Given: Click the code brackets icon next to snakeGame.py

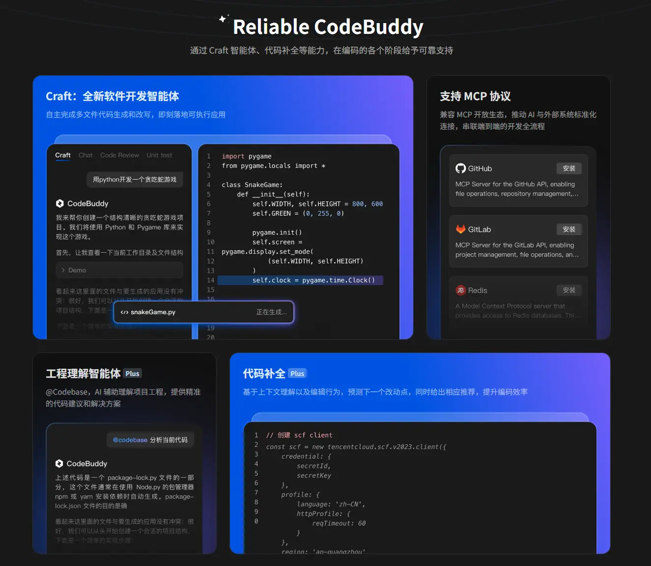Looking at the screenshot, I should click(x=124, y=312).
